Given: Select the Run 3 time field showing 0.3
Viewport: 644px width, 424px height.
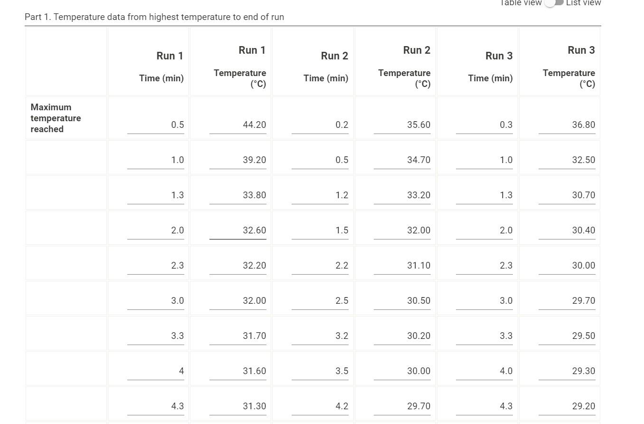Looking at the screenshot, I should [x=484, y=125].
